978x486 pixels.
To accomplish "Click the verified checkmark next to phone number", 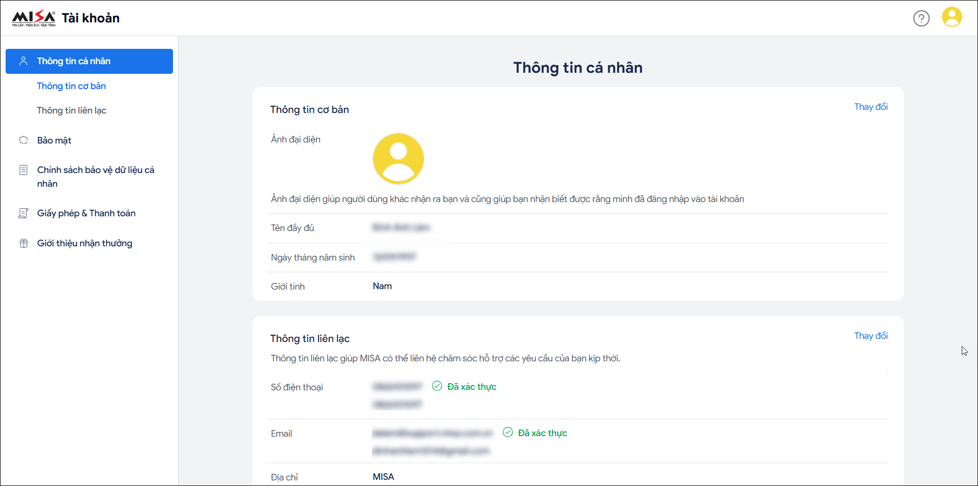I will pyautogui.click(x=437, y=386).
